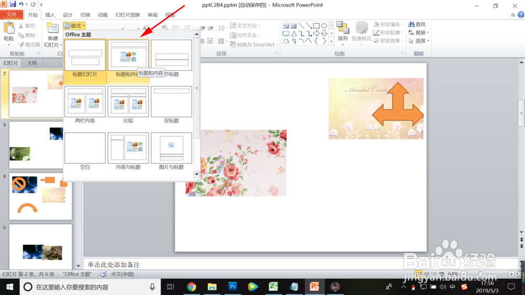Image resolution: width=525 pixels, height=295 pixels.
Task: Click the Arrange shapes icon
Action: click(342, 28)
